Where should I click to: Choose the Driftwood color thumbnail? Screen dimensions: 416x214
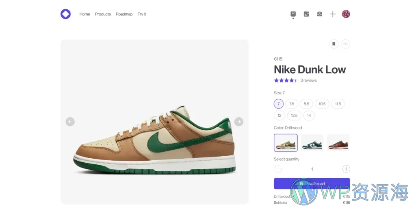286,143
